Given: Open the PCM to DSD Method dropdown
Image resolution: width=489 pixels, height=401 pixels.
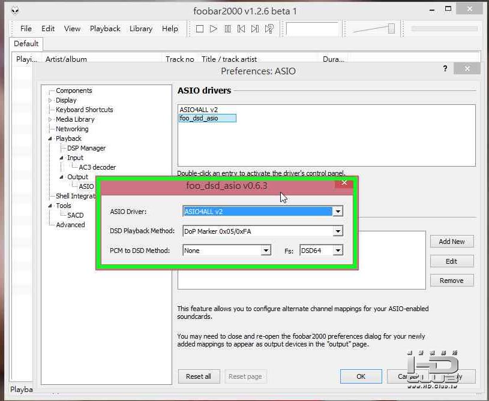Looking at the screenshot, I should [x=266, y=251].
